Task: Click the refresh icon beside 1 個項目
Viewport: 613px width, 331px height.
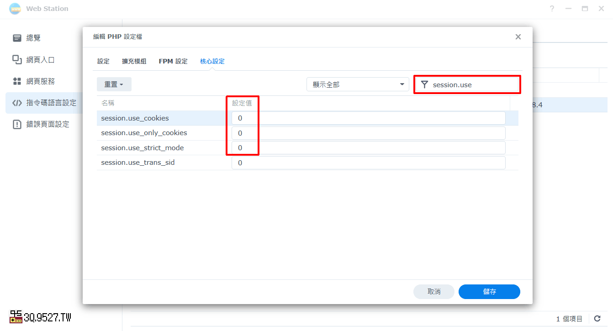Action: [597, 319]
